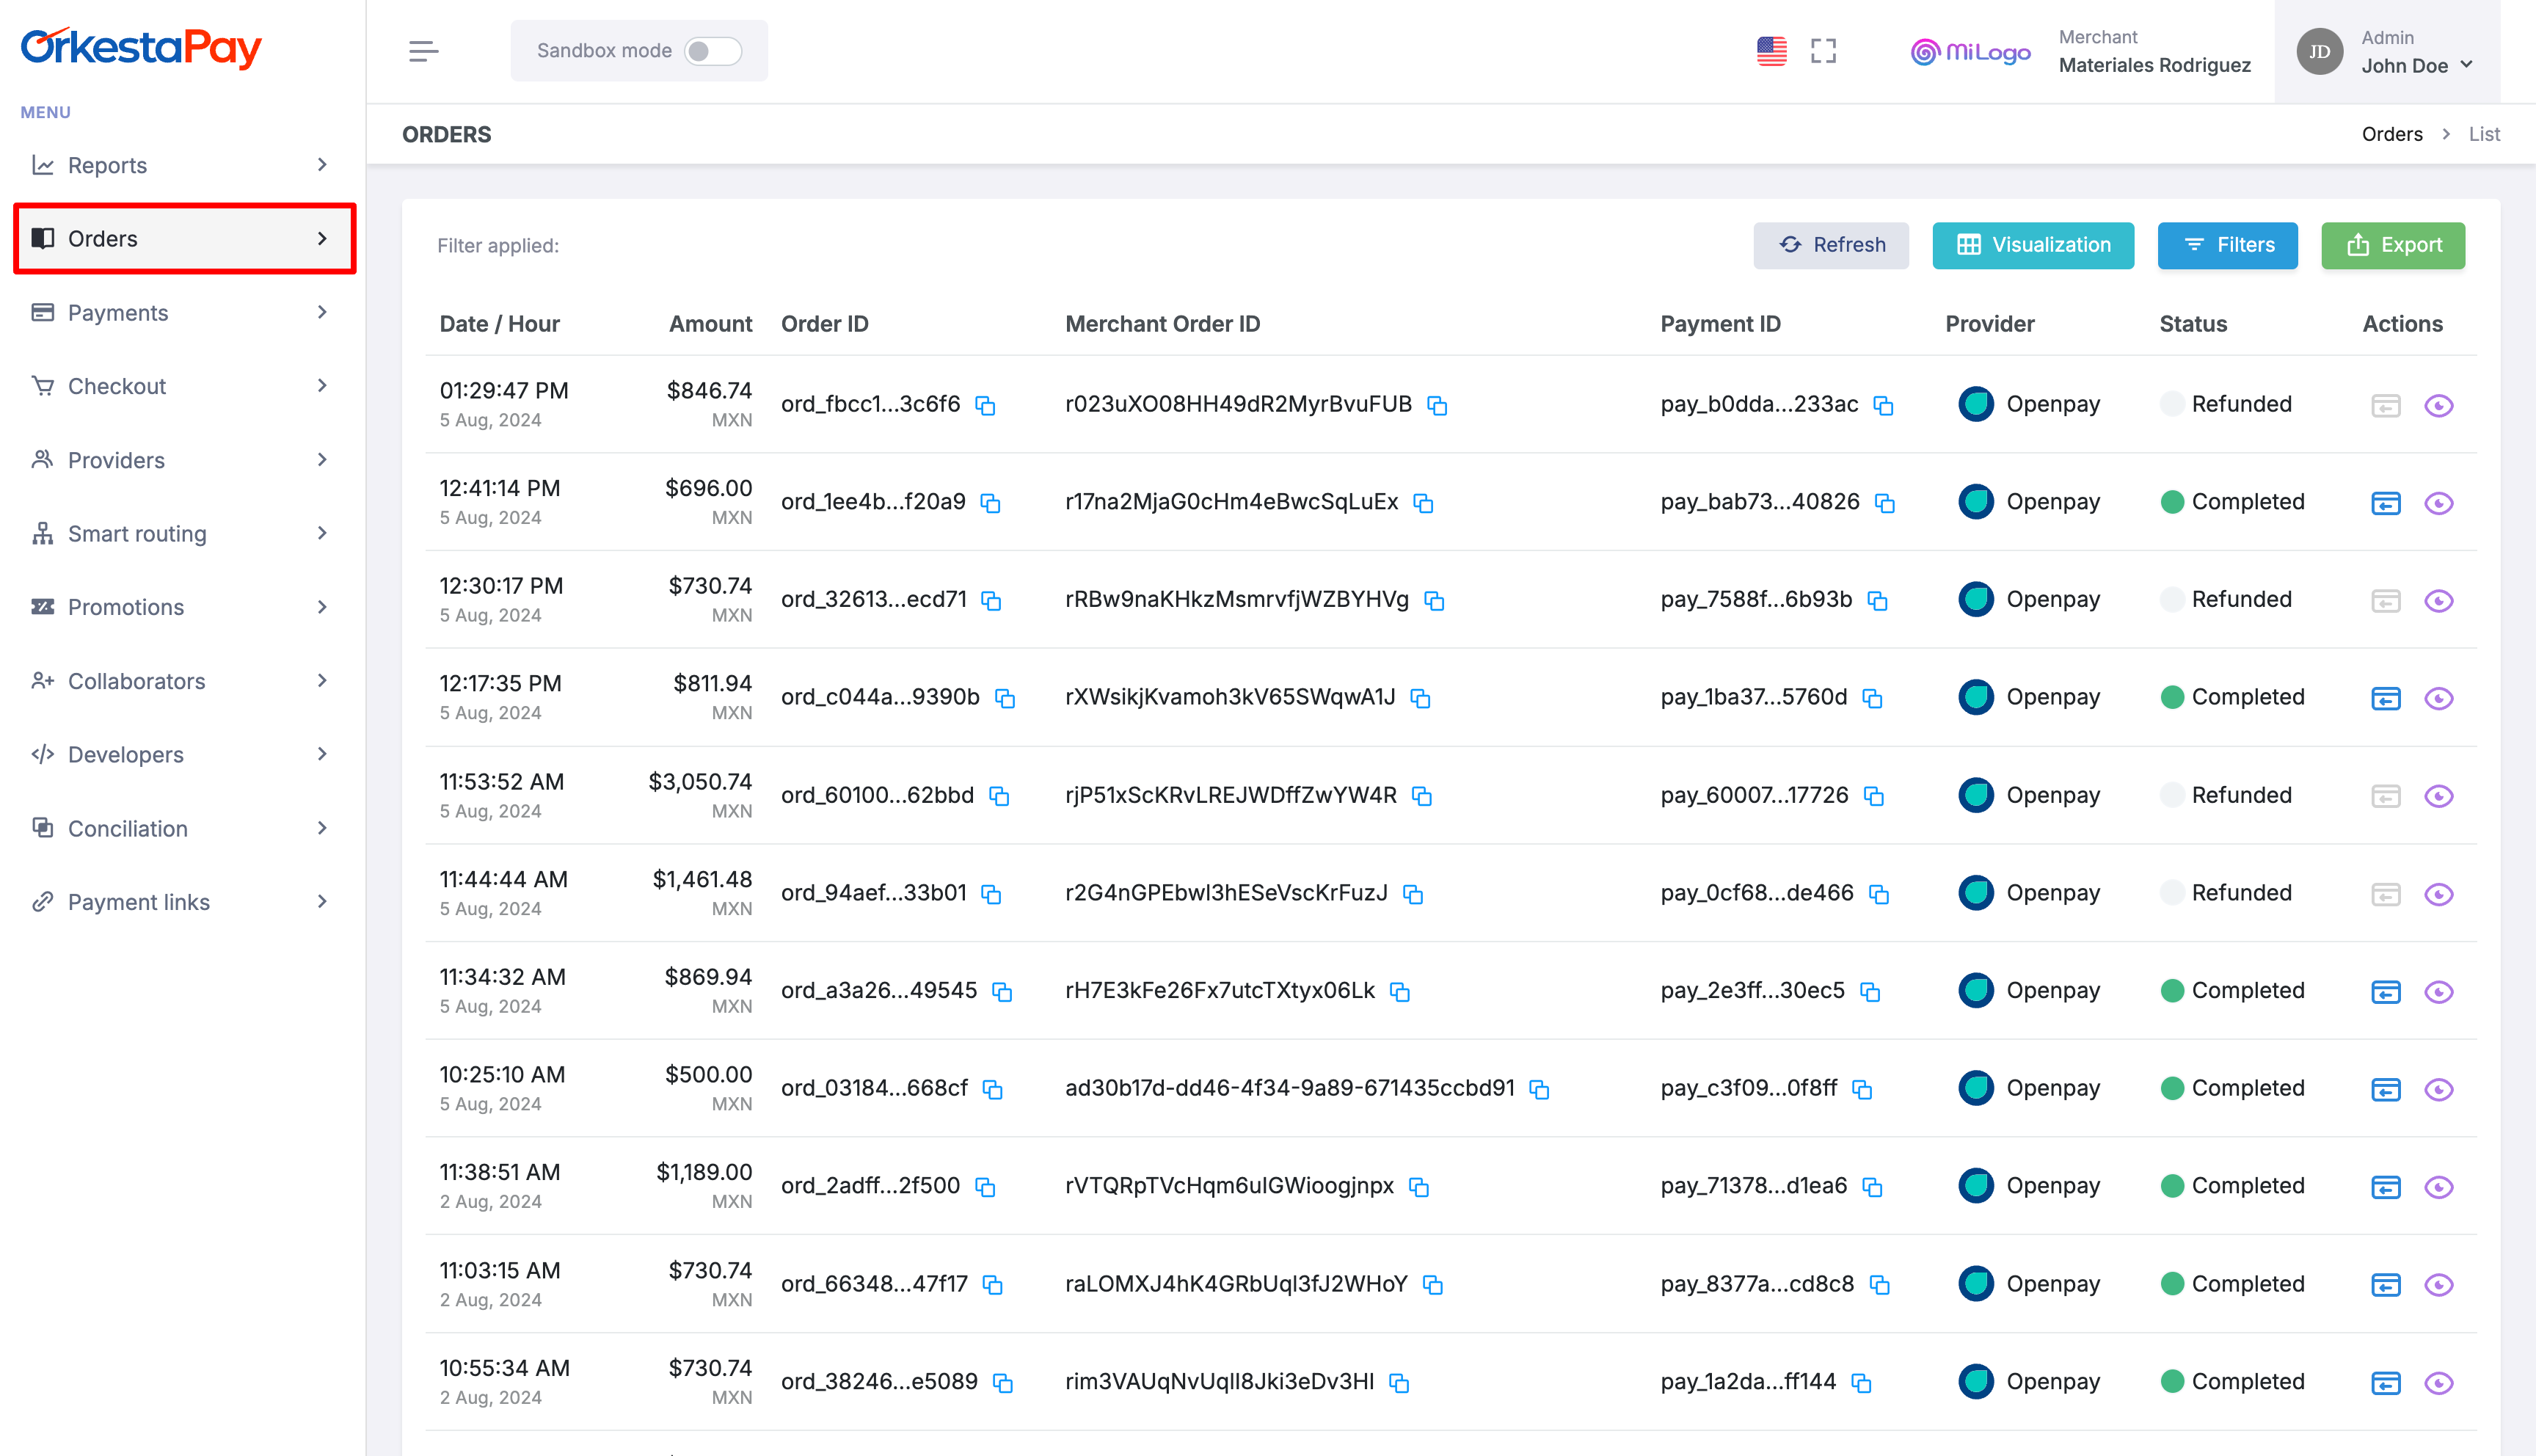Click the Refresh button
2536x1456 pixels.
(1830, 245)
